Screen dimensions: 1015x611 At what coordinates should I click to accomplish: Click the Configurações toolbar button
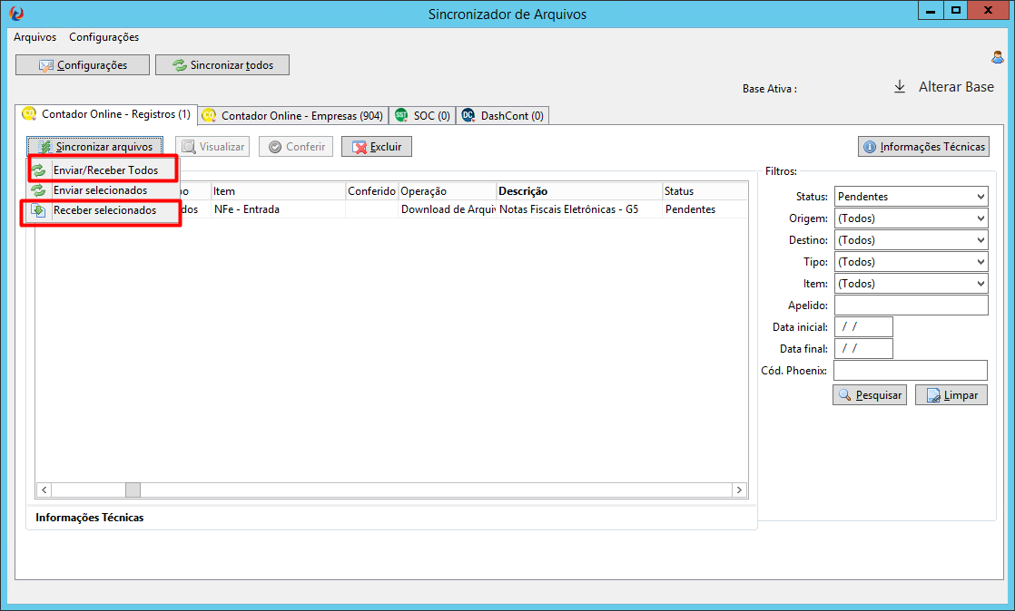pos(83,64)
